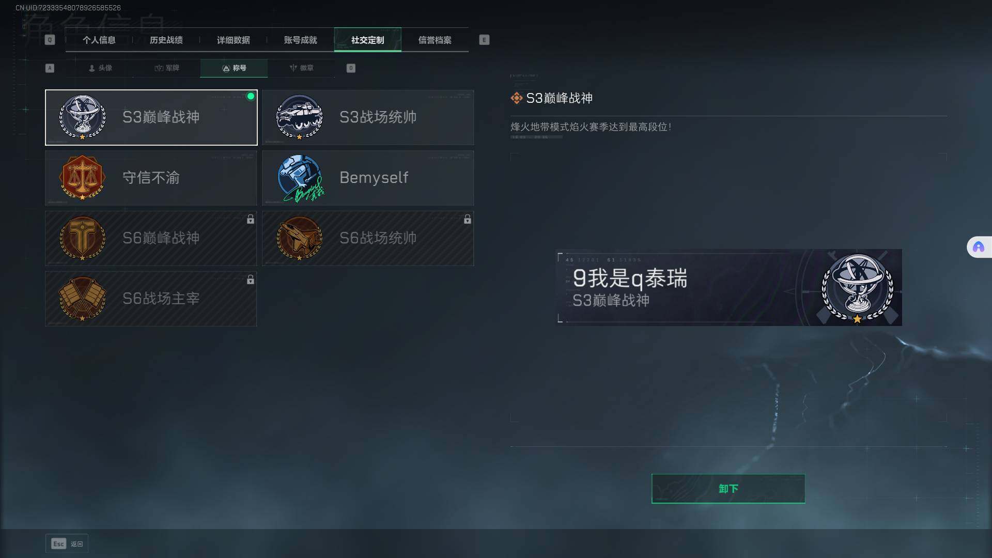
Task: Select the S3战场统帅 tank emblem icon
Action: [300, 117]
